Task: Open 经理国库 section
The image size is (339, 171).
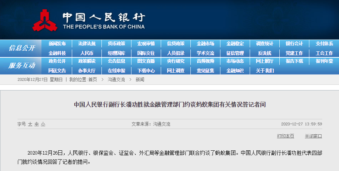Action: click(116, 53)
